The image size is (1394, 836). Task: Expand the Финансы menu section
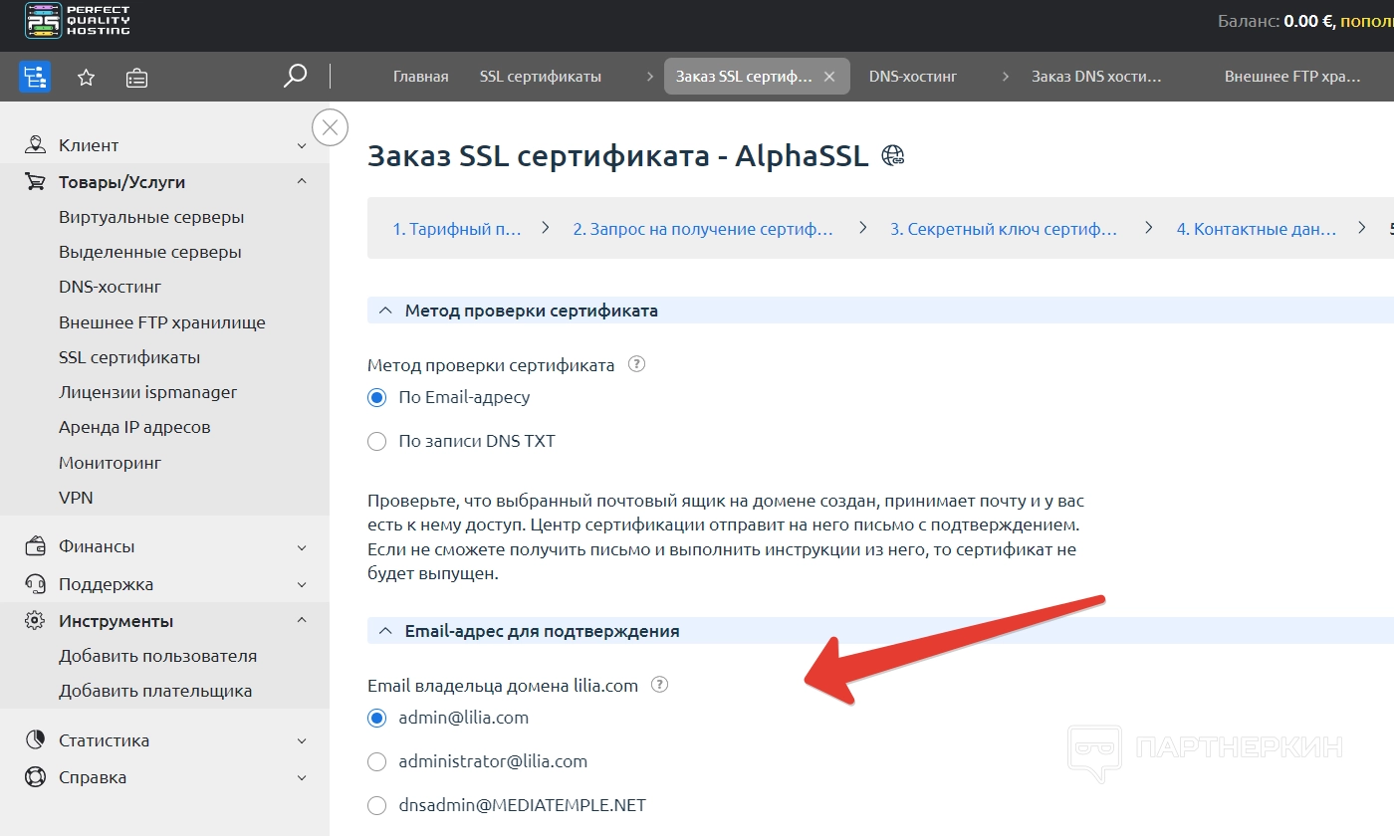click(x=302, y=547)
